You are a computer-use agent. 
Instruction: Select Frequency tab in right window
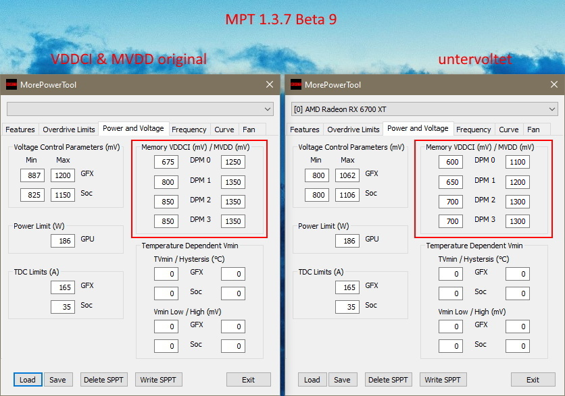click(474, 130)
